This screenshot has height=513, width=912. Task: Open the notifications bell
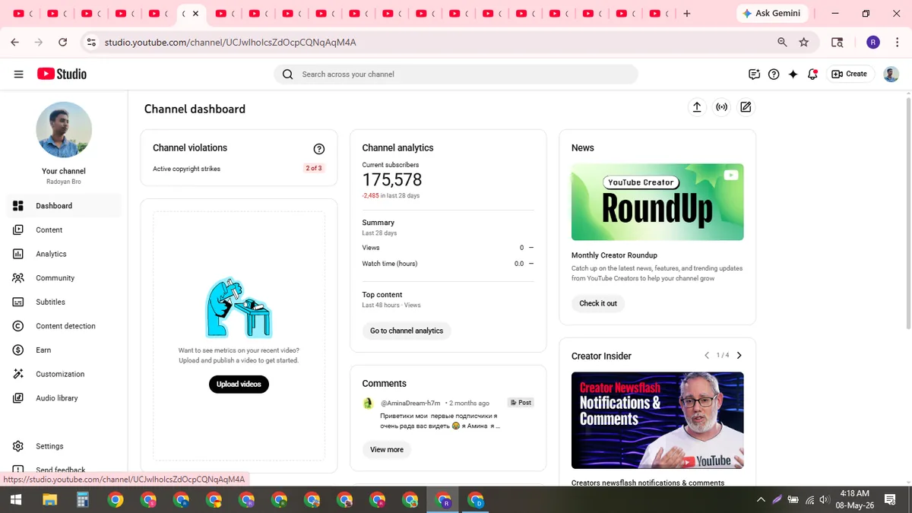[812, 74]
